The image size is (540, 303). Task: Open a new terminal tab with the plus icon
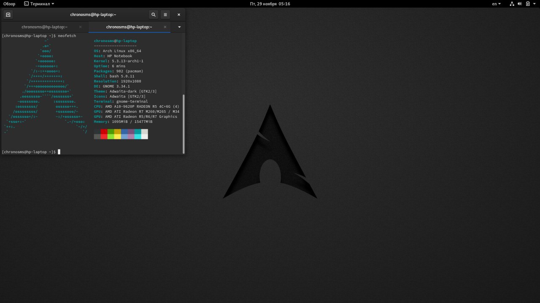(x=8, y=14)
